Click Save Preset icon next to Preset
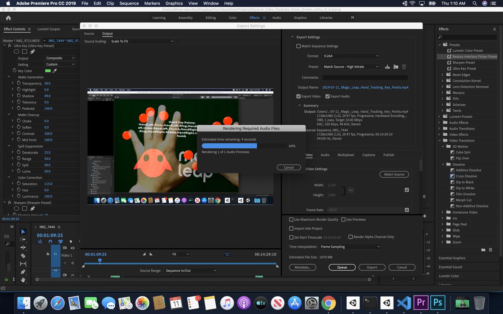 (x=387, y=67)
